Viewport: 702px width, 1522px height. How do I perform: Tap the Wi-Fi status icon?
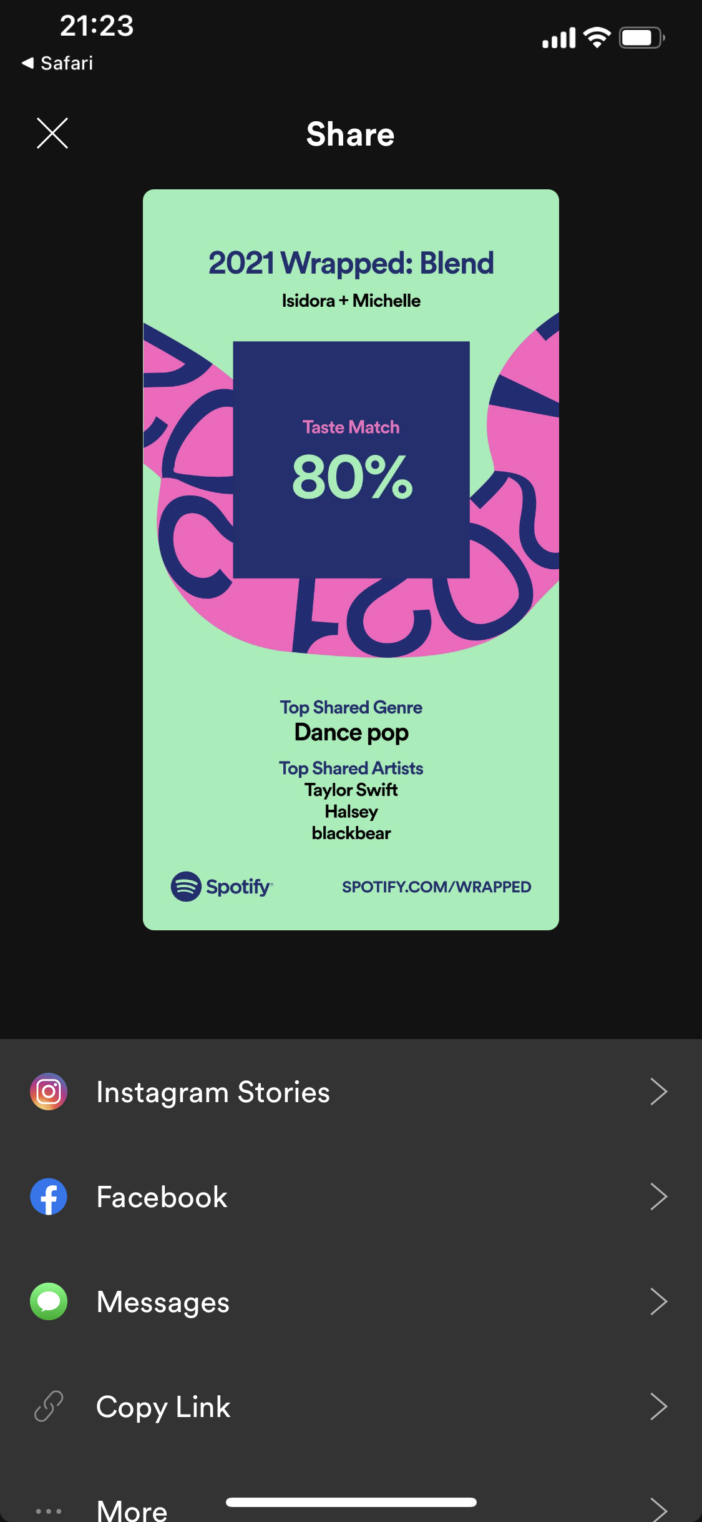[x=597, y=37]
